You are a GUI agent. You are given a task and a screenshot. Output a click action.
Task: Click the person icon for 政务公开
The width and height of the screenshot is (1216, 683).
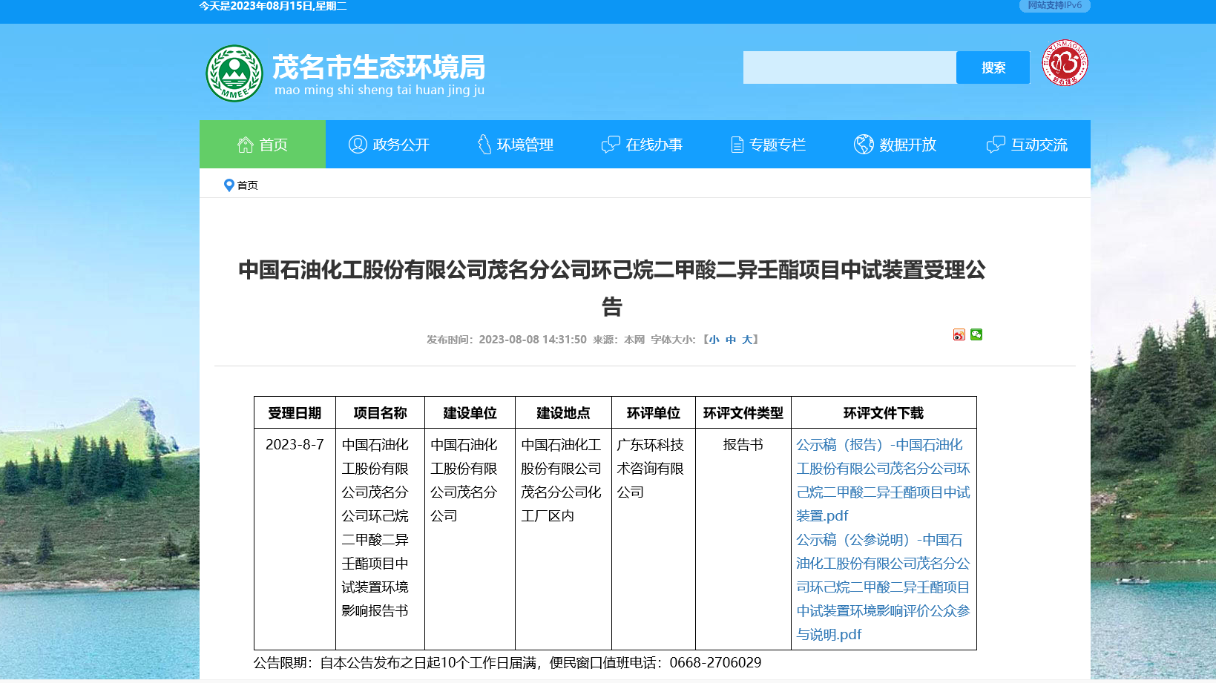[358, 145]
